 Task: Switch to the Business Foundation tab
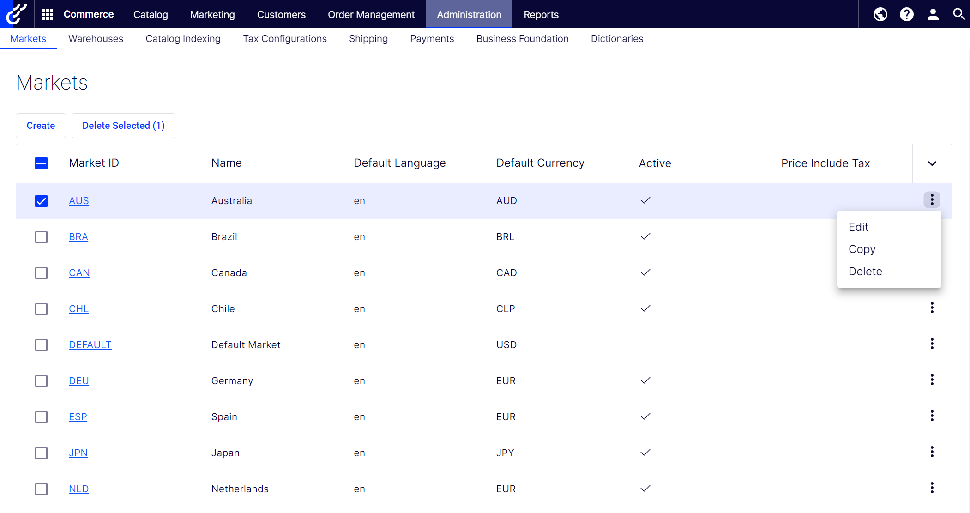coord(523,39)
